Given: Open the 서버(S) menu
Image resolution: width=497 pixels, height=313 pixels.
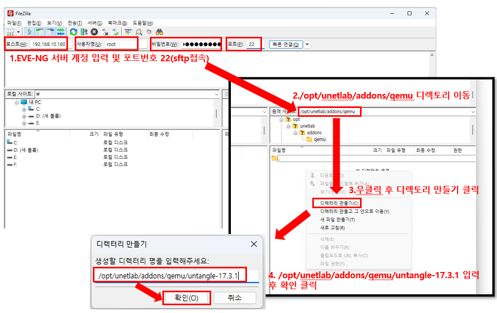Looking at the screenshot, I should (x=95, y=23).
